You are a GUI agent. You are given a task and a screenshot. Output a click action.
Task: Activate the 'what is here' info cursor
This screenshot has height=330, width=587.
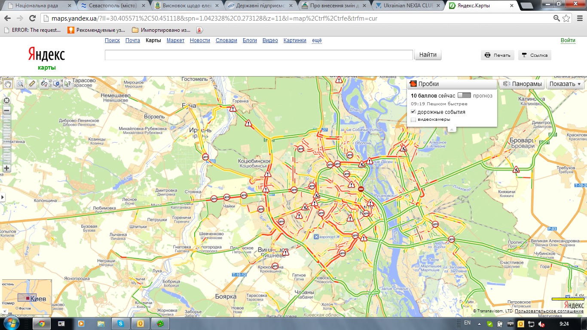(67, 84)
